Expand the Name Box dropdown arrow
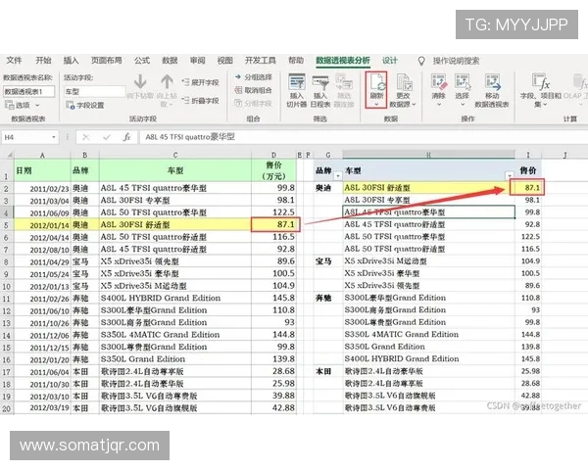 54,137
